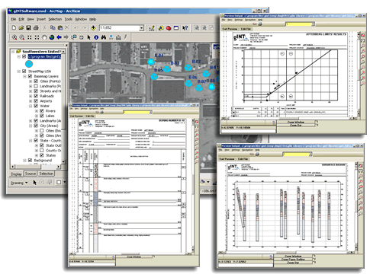Open the Drawing menu button
This screenshot has height=274, width=370.
point(19,183)
